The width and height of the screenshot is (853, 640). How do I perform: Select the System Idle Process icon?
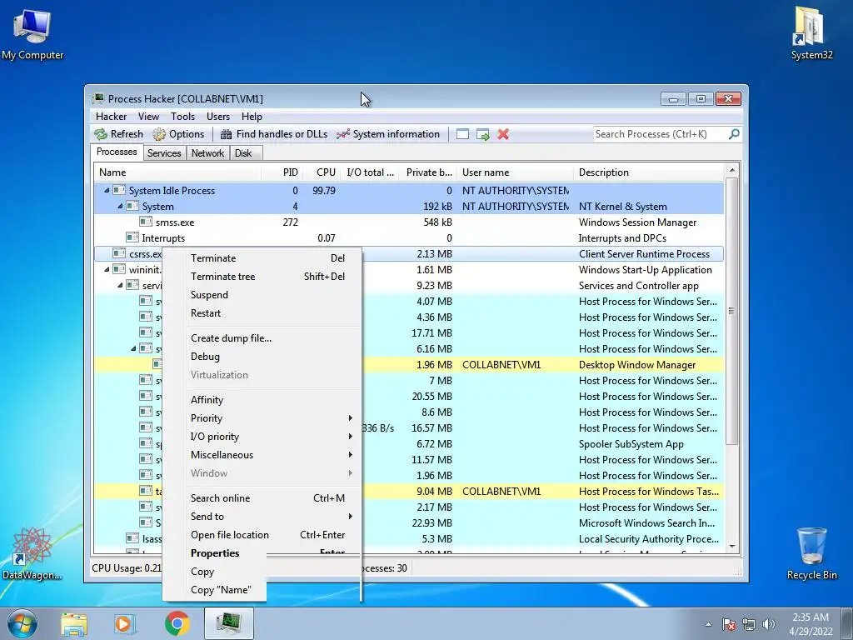pyautogui.click(x=119, y=191)
